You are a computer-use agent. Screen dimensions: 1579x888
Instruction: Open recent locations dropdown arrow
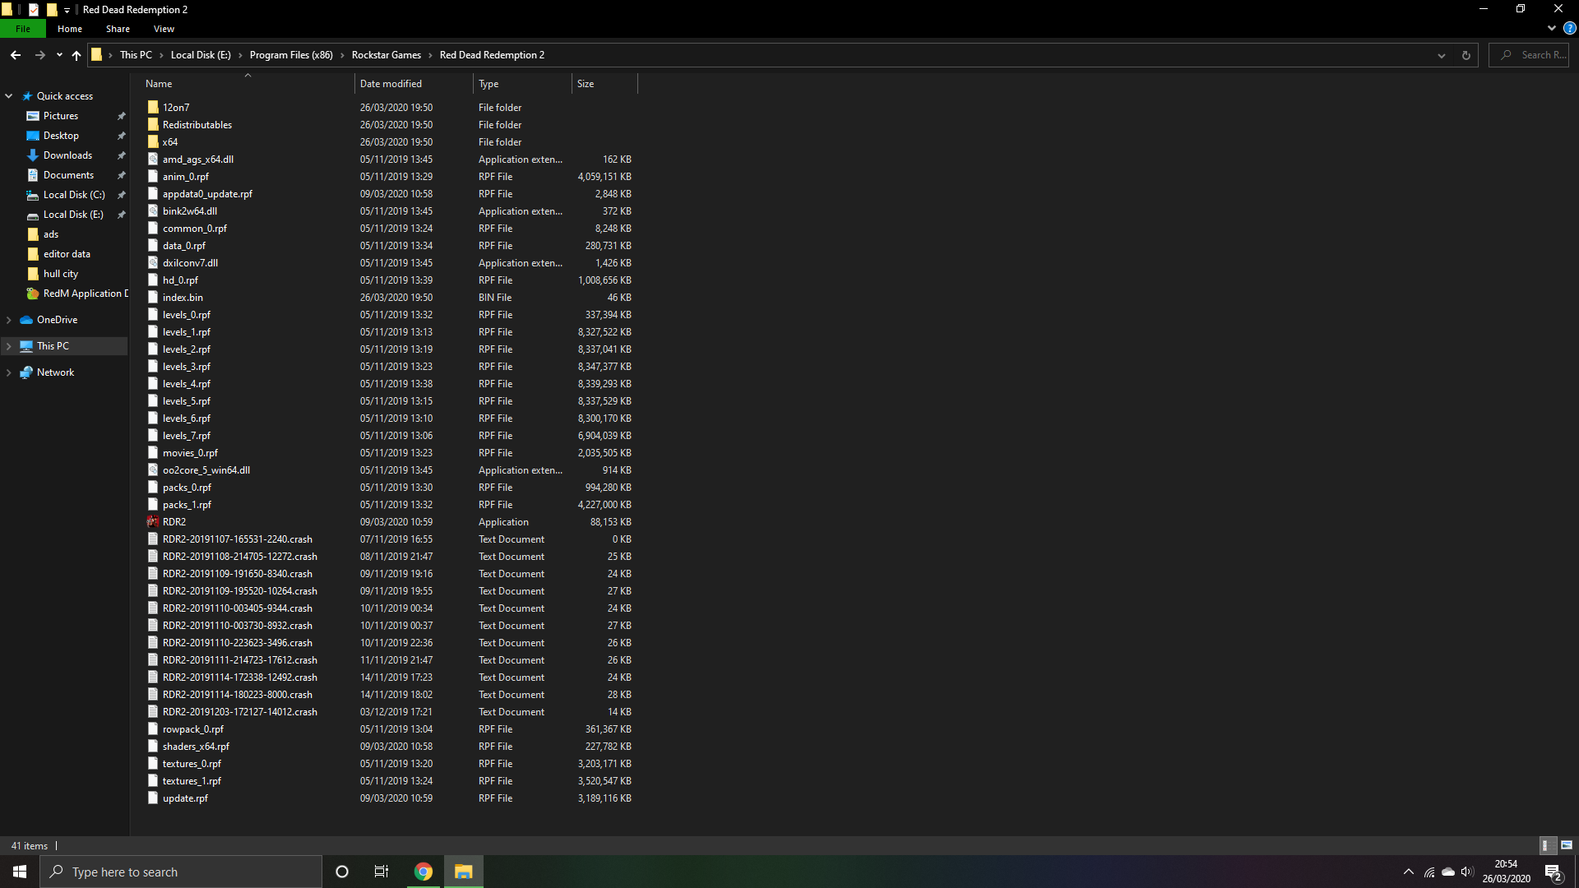tap(59, 55)
